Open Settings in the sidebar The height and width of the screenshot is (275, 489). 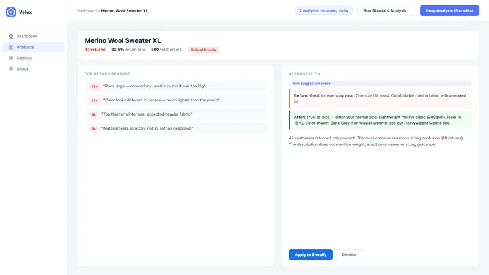(34, 58)
